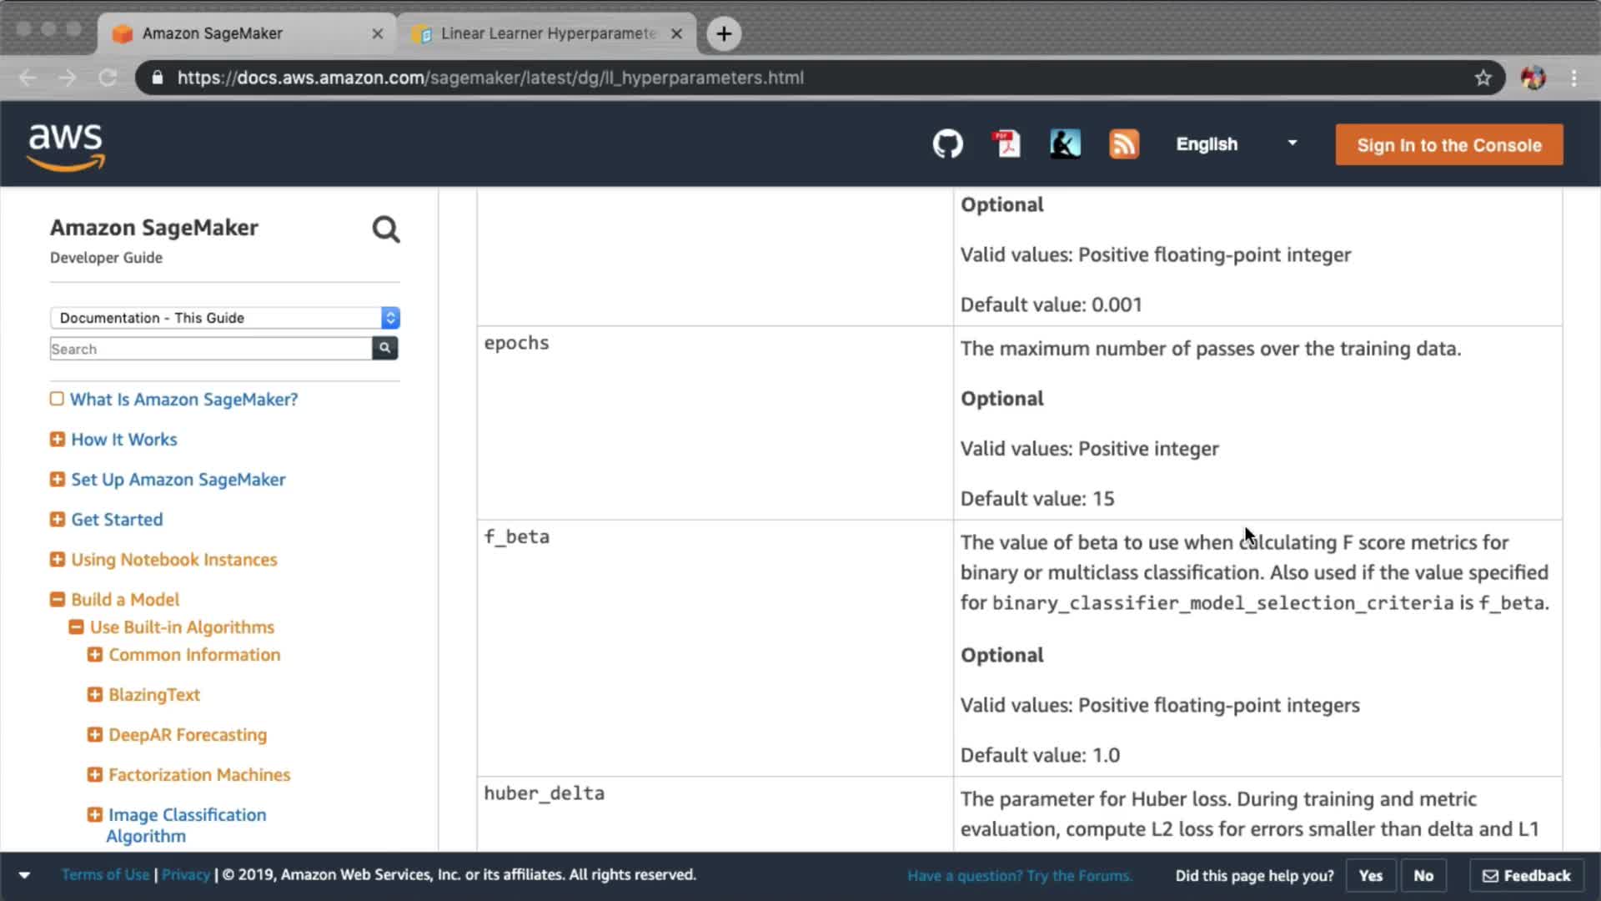Collapse Use Built-in Algorithms node
The width and height of the screenshot is (1601, 901).
[76, 627]
